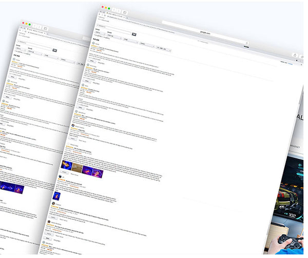
Task: Open the single review photo below the photo row
Action: [x=57, y=196]
